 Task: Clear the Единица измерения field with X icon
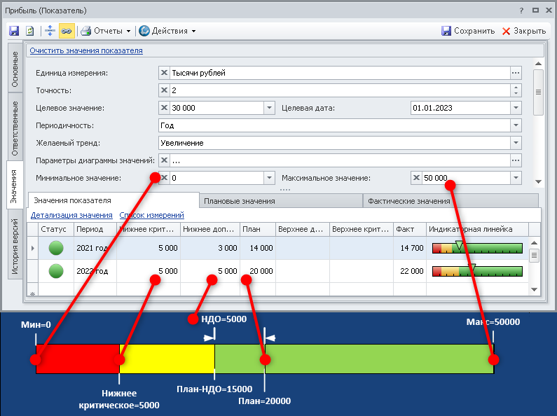(165, 73)
